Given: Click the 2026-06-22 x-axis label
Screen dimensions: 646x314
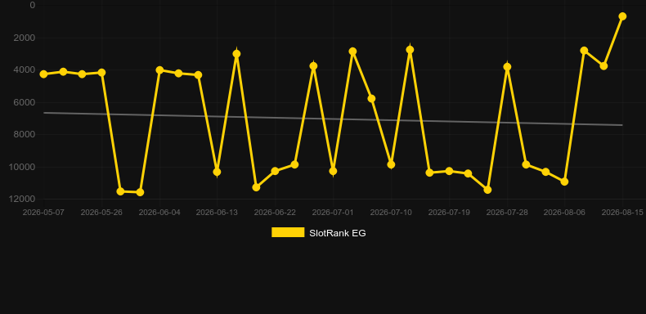Looking at the screenshot, I should coord(275,213).
